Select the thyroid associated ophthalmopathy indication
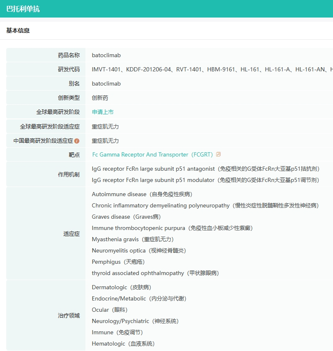Image resolution: width=333 pixels, height=351 pixels. coord(155,273)
